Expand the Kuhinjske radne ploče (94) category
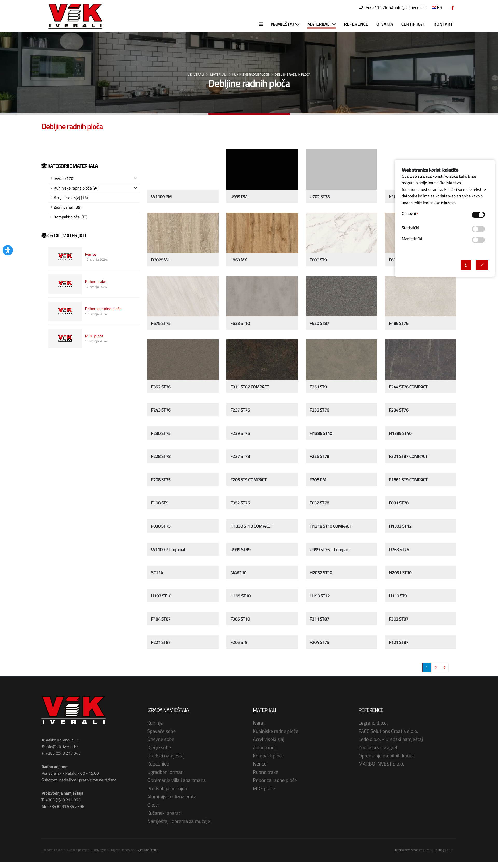Viewport: 498px width, 862px height. click(x=135, y=188)
